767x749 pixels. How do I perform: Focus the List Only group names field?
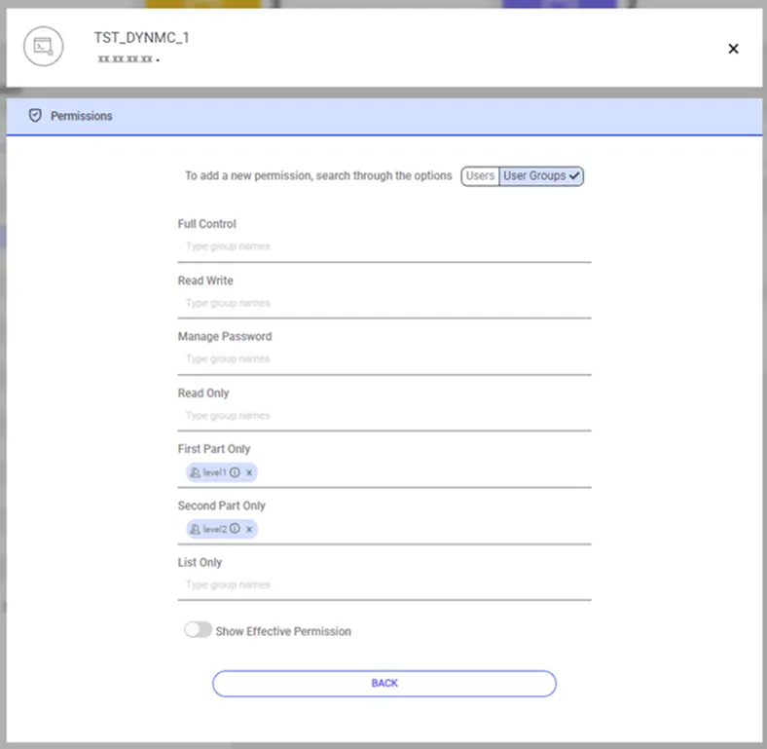384,585
